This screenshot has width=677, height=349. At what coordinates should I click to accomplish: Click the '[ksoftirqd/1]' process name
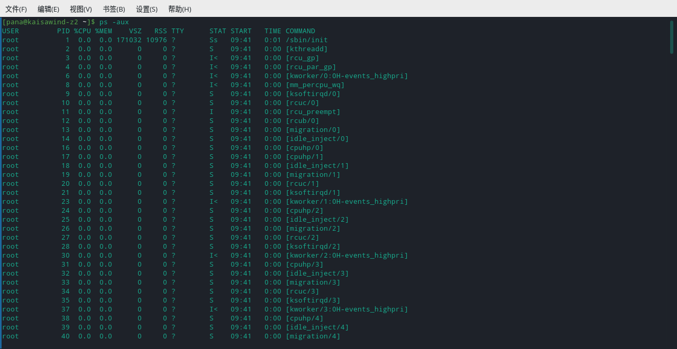tap(313, 192)
